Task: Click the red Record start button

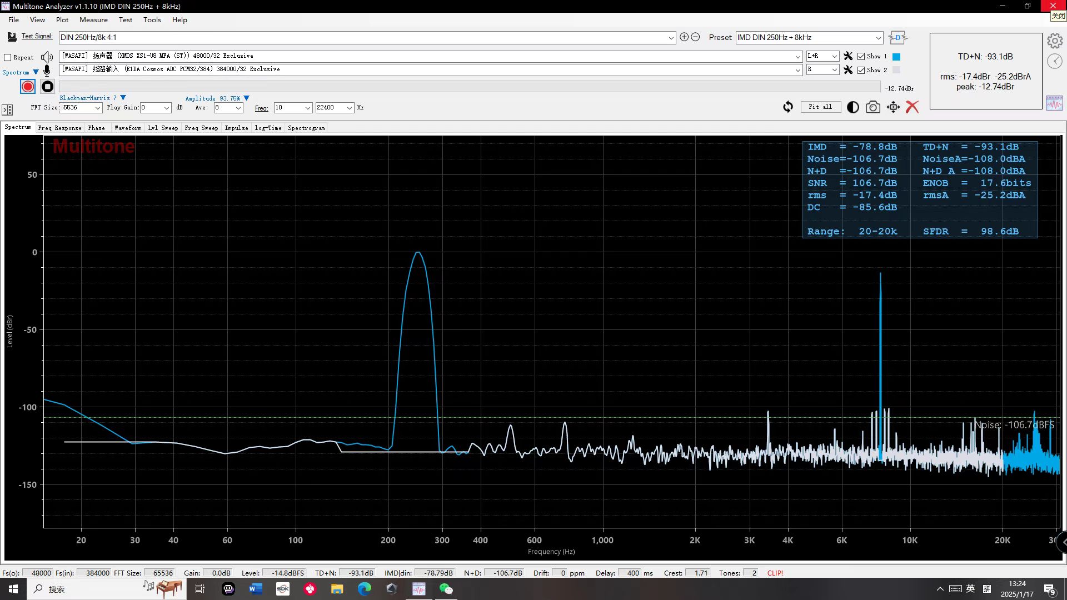Action: (x=28, y=87)
